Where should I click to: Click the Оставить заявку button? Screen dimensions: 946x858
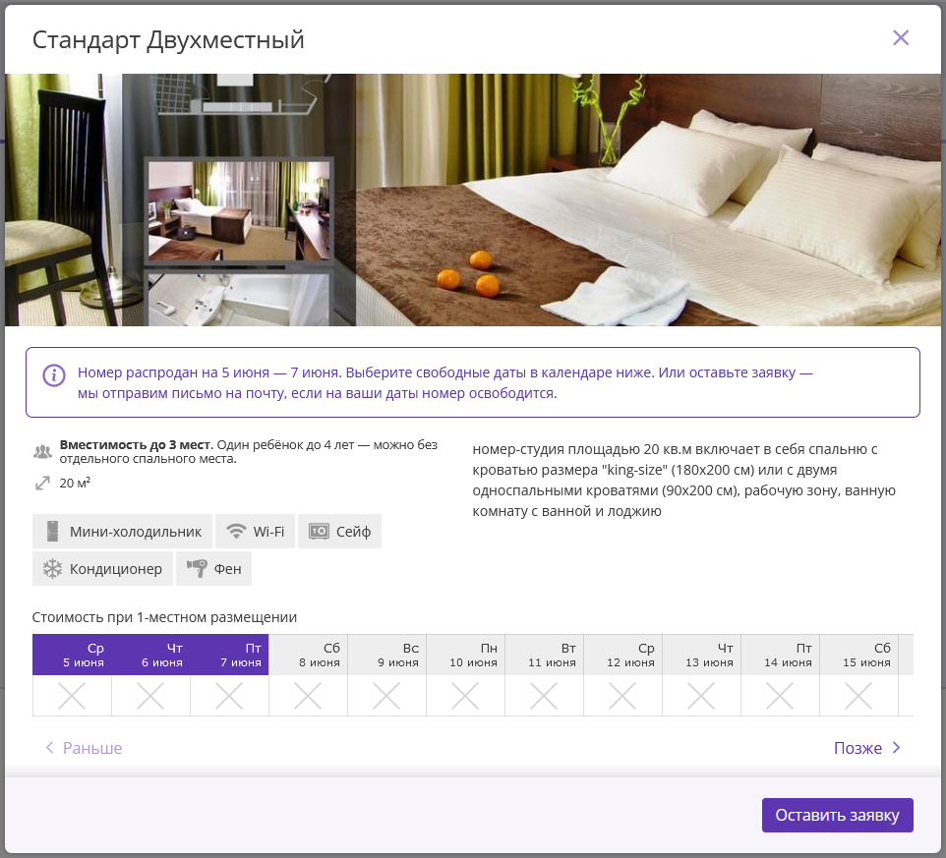click(838, 815)
